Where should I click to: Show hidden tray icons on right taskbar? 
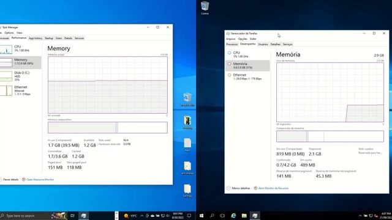click(x=360, y=216)
